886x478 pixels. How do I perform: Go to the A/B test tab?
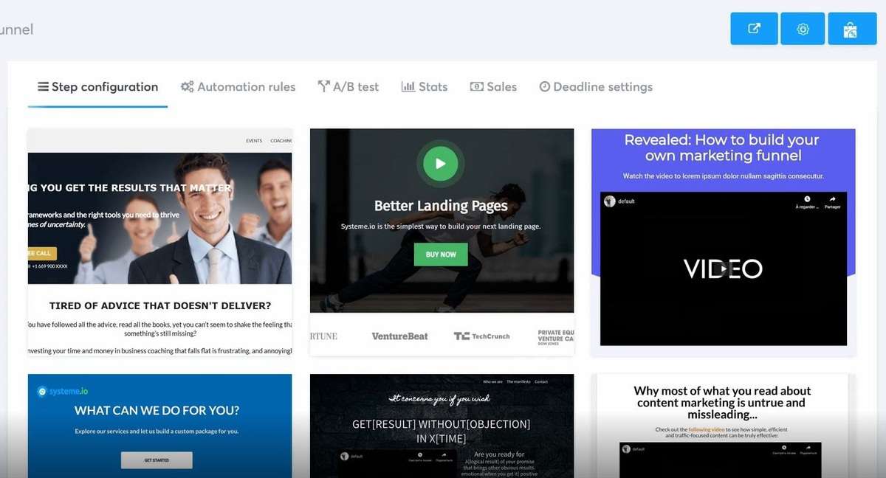tap(348, 87)
